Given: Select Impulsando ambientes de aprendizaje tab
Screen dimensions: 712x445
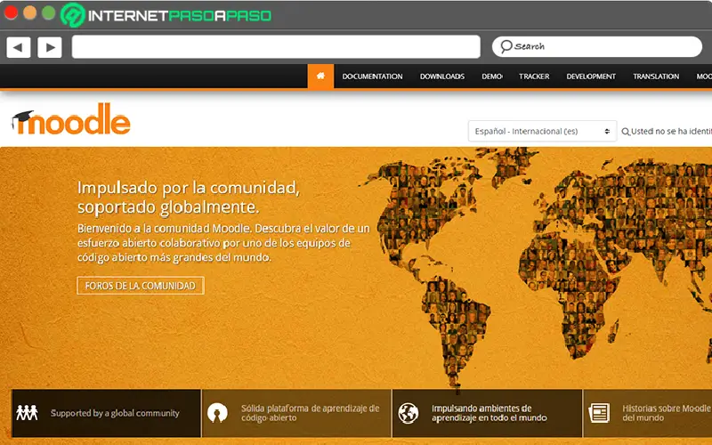Looking at the screenshot, I should [487, 413].
